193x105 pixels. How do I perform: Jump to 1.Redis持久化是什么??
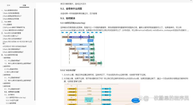click(10, 36)
